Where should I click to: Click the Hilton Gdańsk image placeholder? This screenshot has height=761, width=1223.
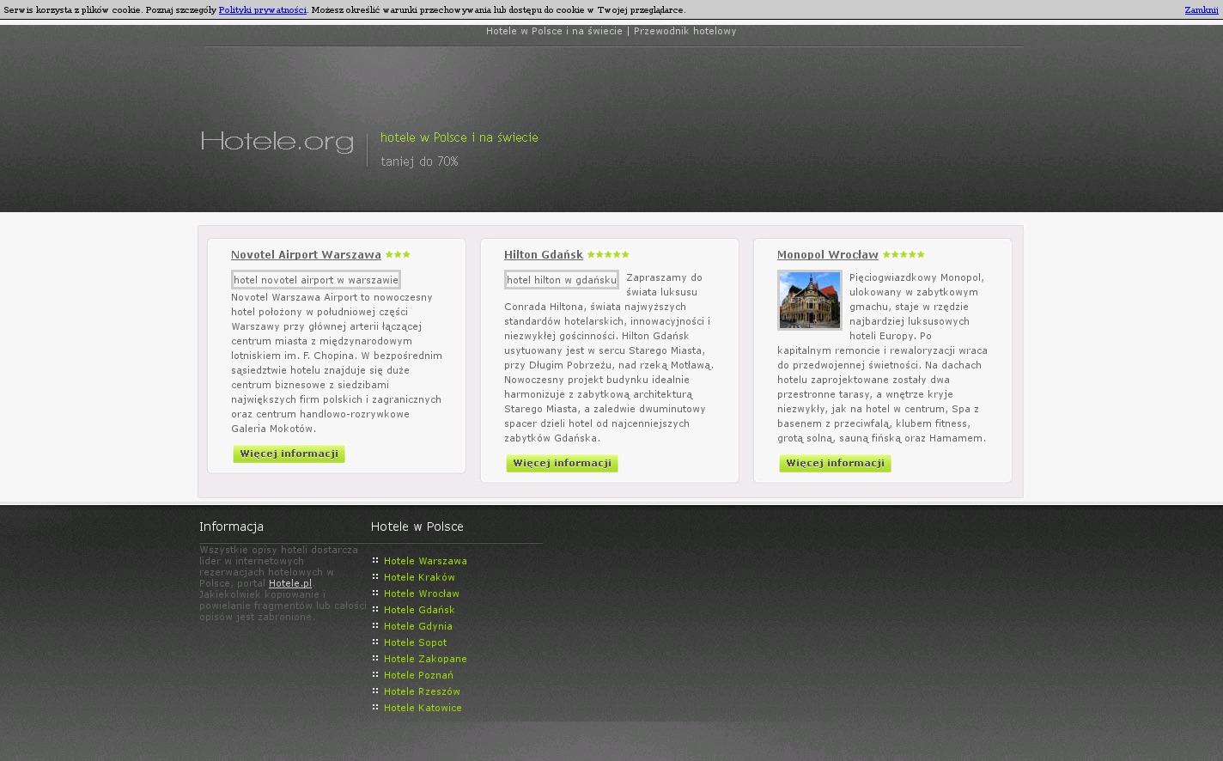[x=561, y=280]
